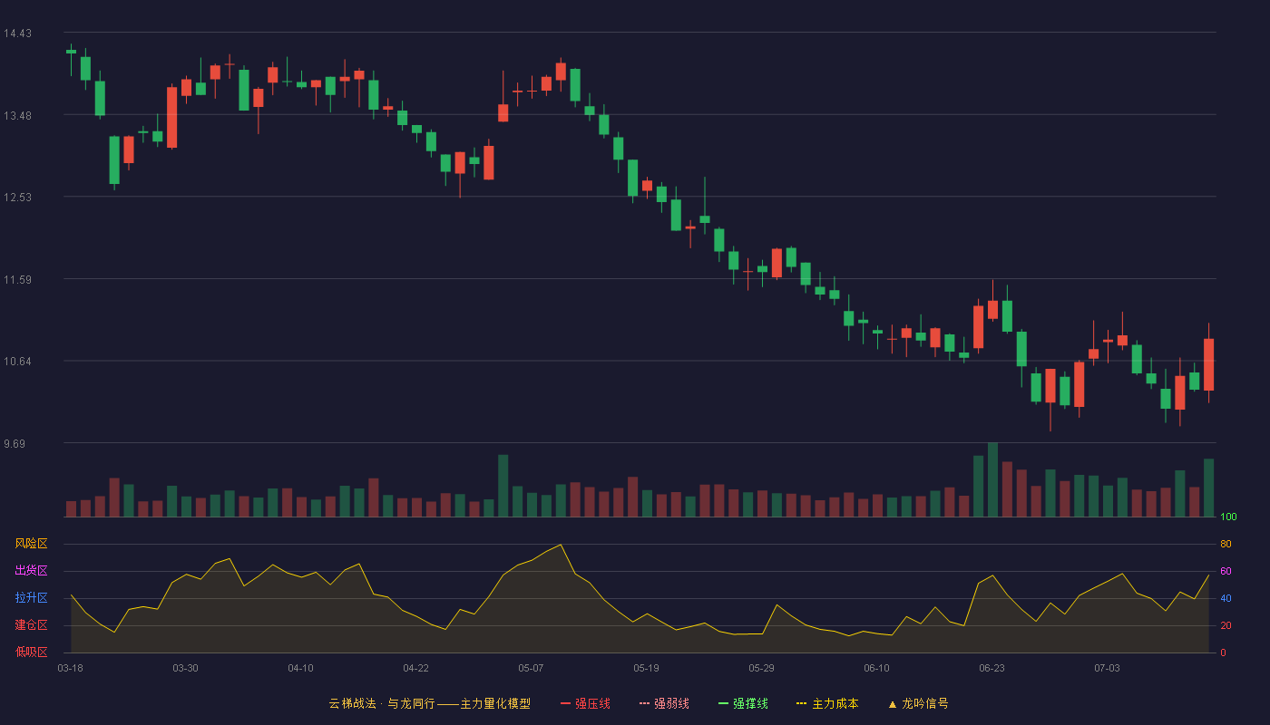Click the red dash icon beside 强压线
1270x725 pixels.
pos(566,703)
